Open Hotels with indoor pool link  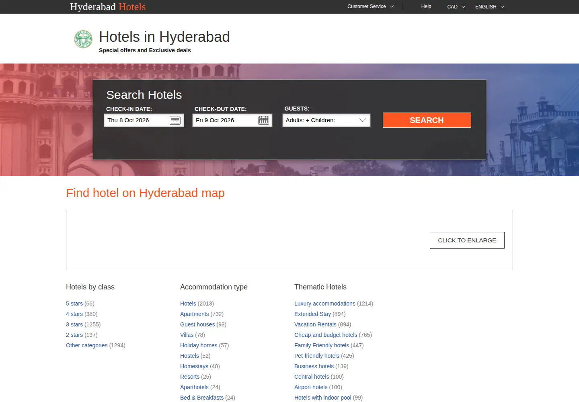(x=323, y=398)
